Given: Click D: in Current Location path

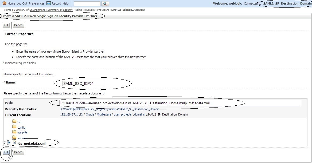Looking at the screenshot, I should (x=82, y=114).
